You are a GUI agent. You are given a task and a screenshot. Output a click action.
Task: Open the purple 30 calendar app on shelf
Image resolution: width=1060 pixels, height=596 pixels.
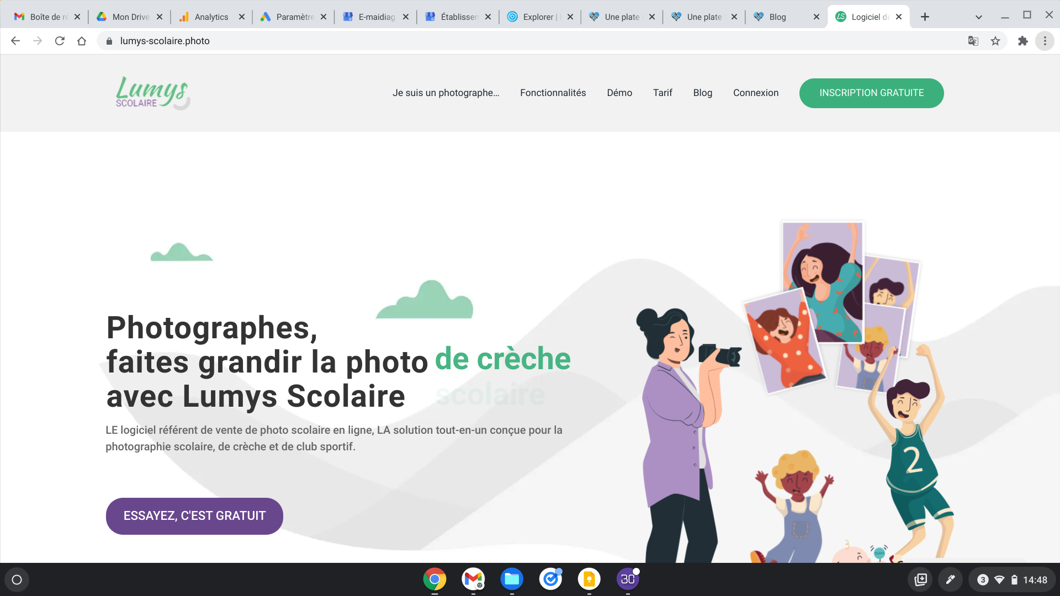pyautogui.click(x=628, y=579)
